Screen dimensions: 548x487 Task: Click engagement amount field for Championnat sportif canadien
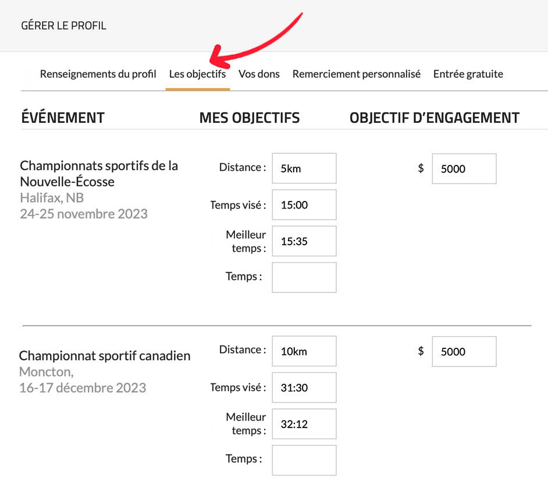coord(464,351)
